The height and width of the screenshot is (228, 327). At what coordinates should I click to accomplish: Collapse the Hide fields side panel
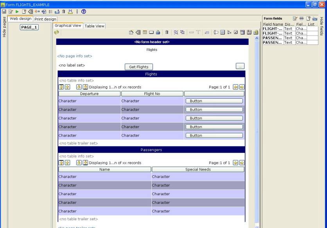tap(322, 26)
